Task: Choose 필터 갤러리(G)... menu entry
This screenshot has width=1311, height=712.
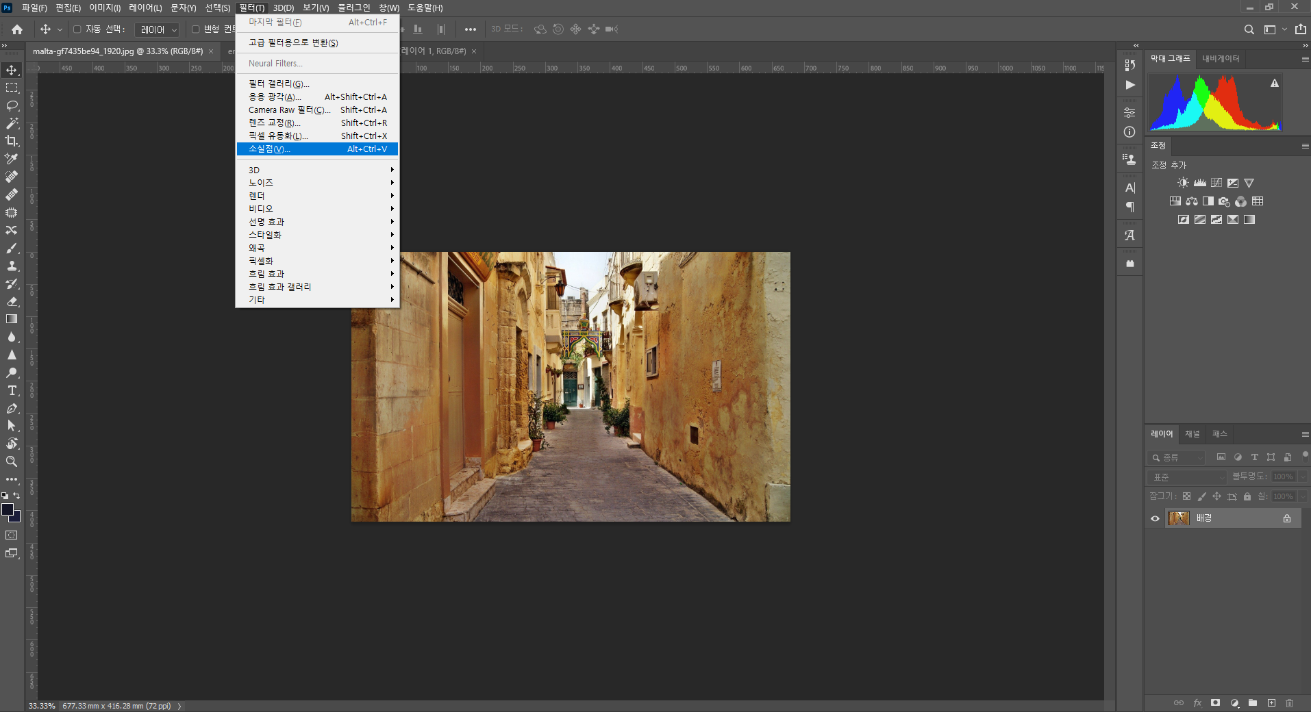Action: click(317, 84)
